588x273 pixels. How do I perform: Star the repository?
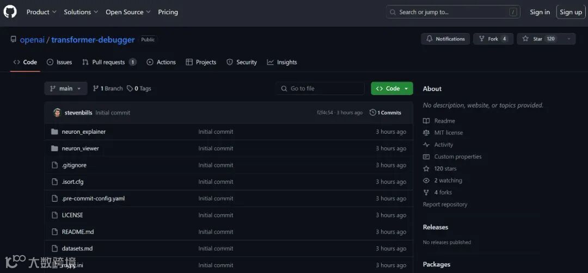click(x=539, y=39)
